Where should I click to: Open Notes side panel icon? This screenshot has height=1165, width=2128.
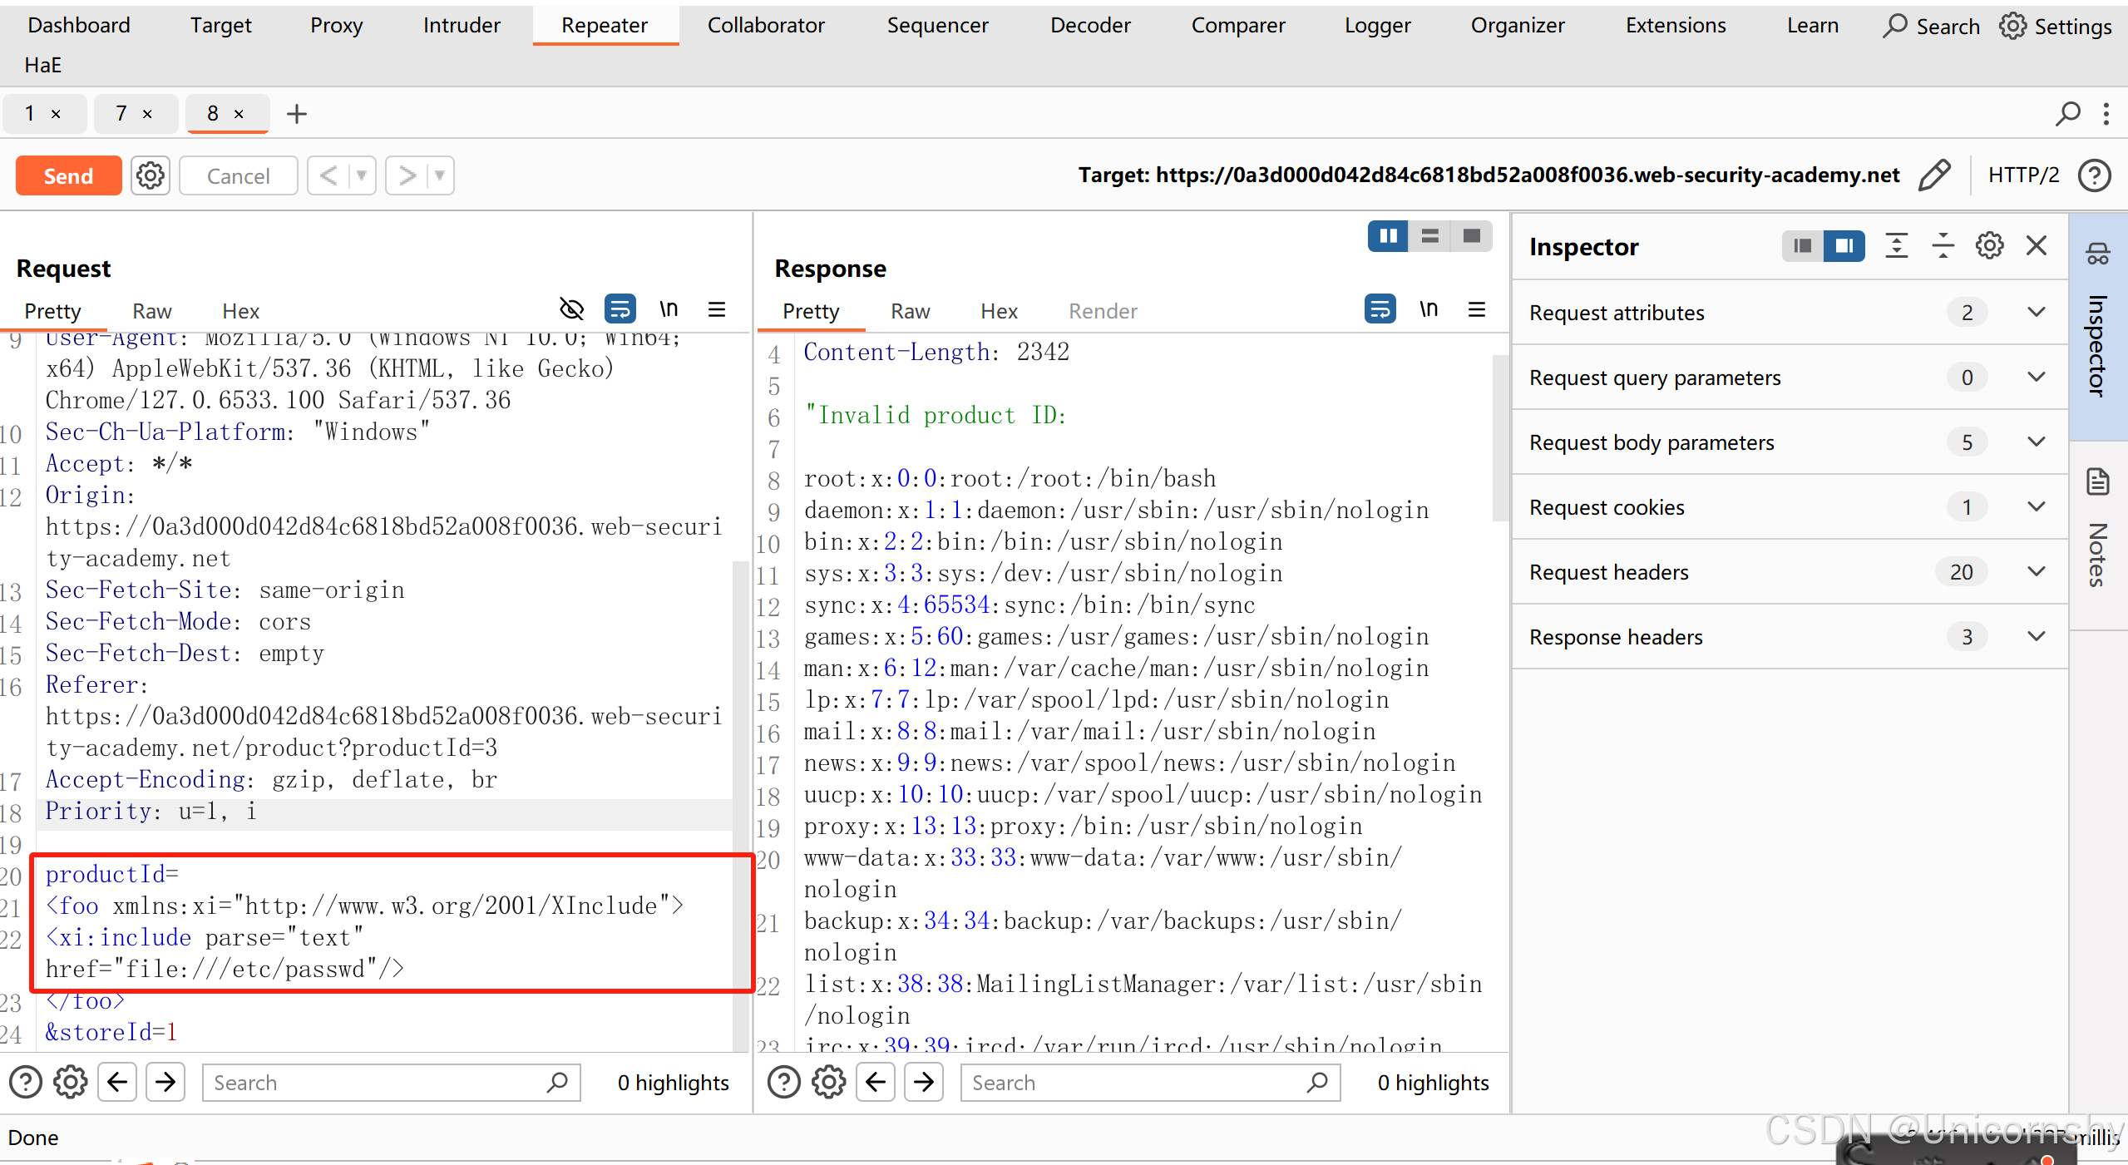[2097, 482]
